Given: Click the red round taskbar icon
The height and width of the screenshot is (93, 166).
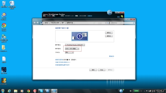Looking at the screenshot, I should [x=35, y=91].
